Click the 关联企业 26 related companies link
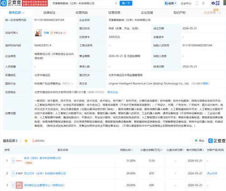Screen dimensions: 226x191 [x=58, y=33]
